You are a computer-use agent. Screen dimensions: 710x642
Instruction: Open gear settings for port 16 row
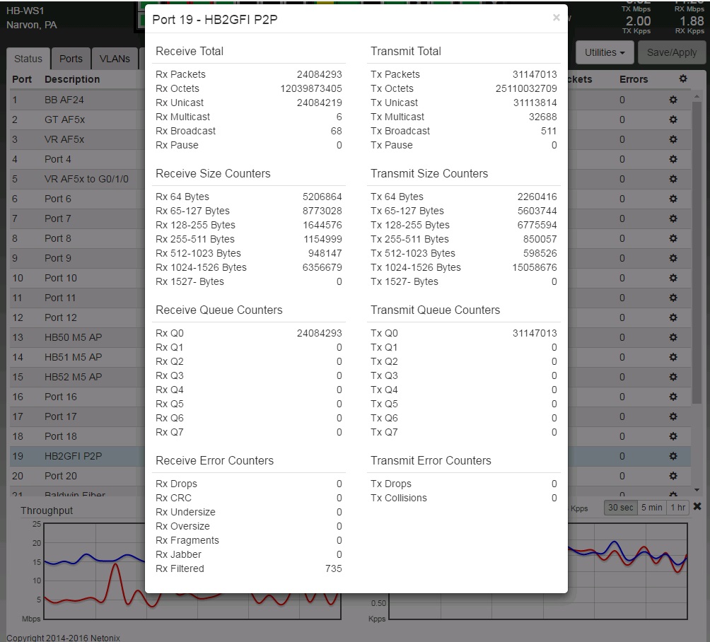673,397
